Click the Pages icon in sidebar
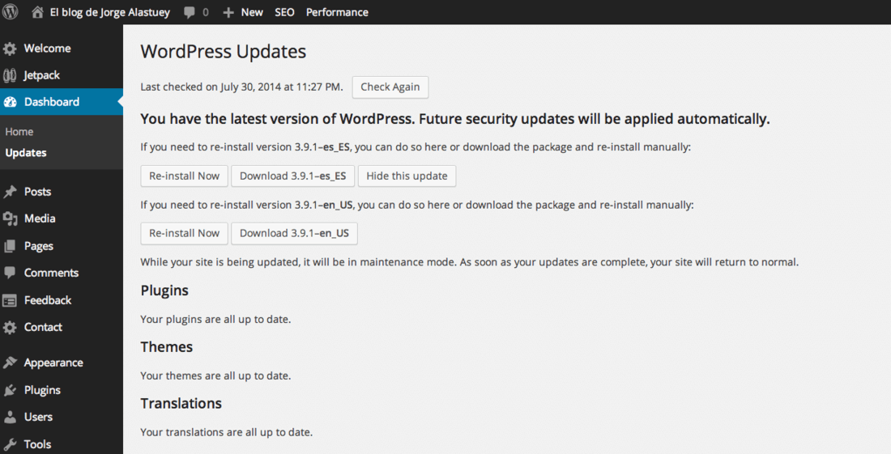Image resolution: width=891 pixels, height=454 pixels. (10, 246)
